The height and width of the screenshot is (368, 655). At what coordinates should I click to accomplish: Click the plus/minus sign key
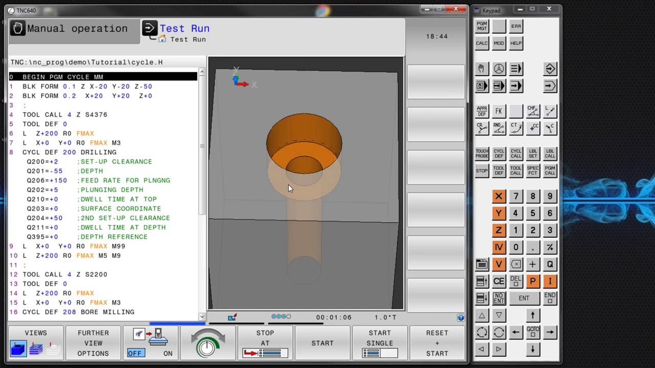click(550, 247)
